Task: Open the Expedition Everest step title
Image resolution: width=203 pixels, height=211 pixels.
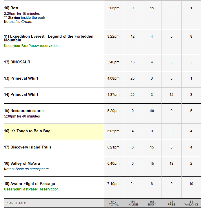Action: coord(49,38)
